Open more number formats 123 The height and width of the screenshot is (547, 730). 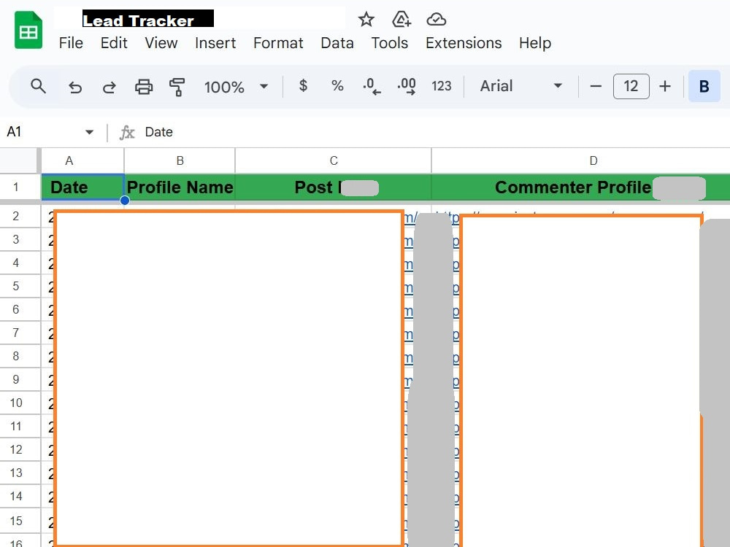442,86
